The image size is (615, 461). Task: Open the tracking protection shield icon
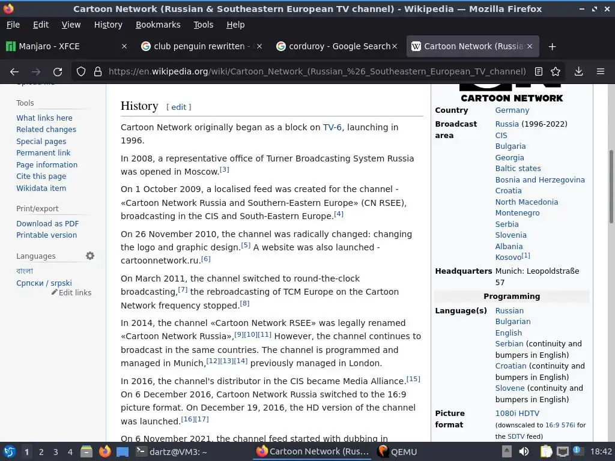pos(81,71)
